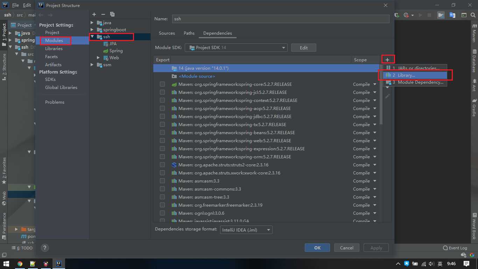Open the Event Log panel
Screen dimensions: 478x269
[x=455, y=248]
